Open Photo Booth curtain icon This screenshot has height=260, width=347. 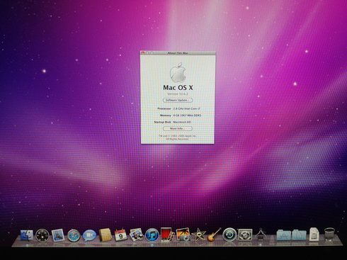click(167, 234)
